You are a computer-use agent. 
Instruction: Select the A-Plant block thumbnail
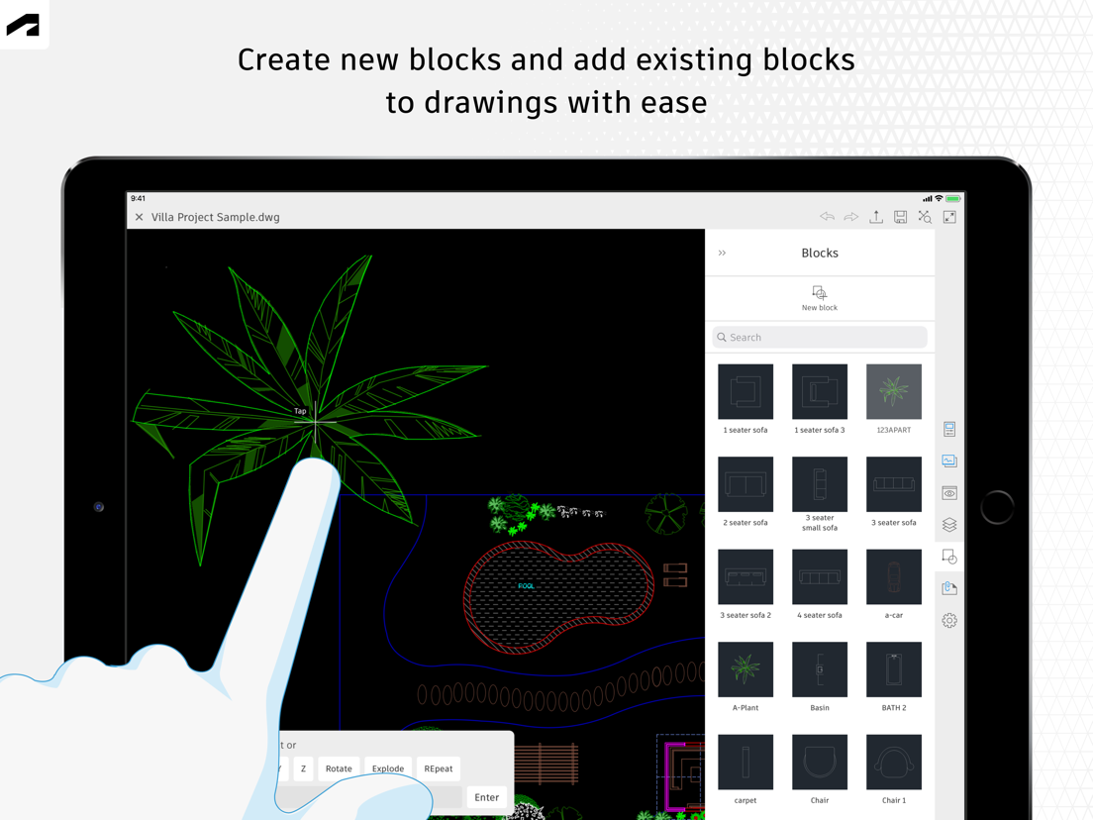745,668
